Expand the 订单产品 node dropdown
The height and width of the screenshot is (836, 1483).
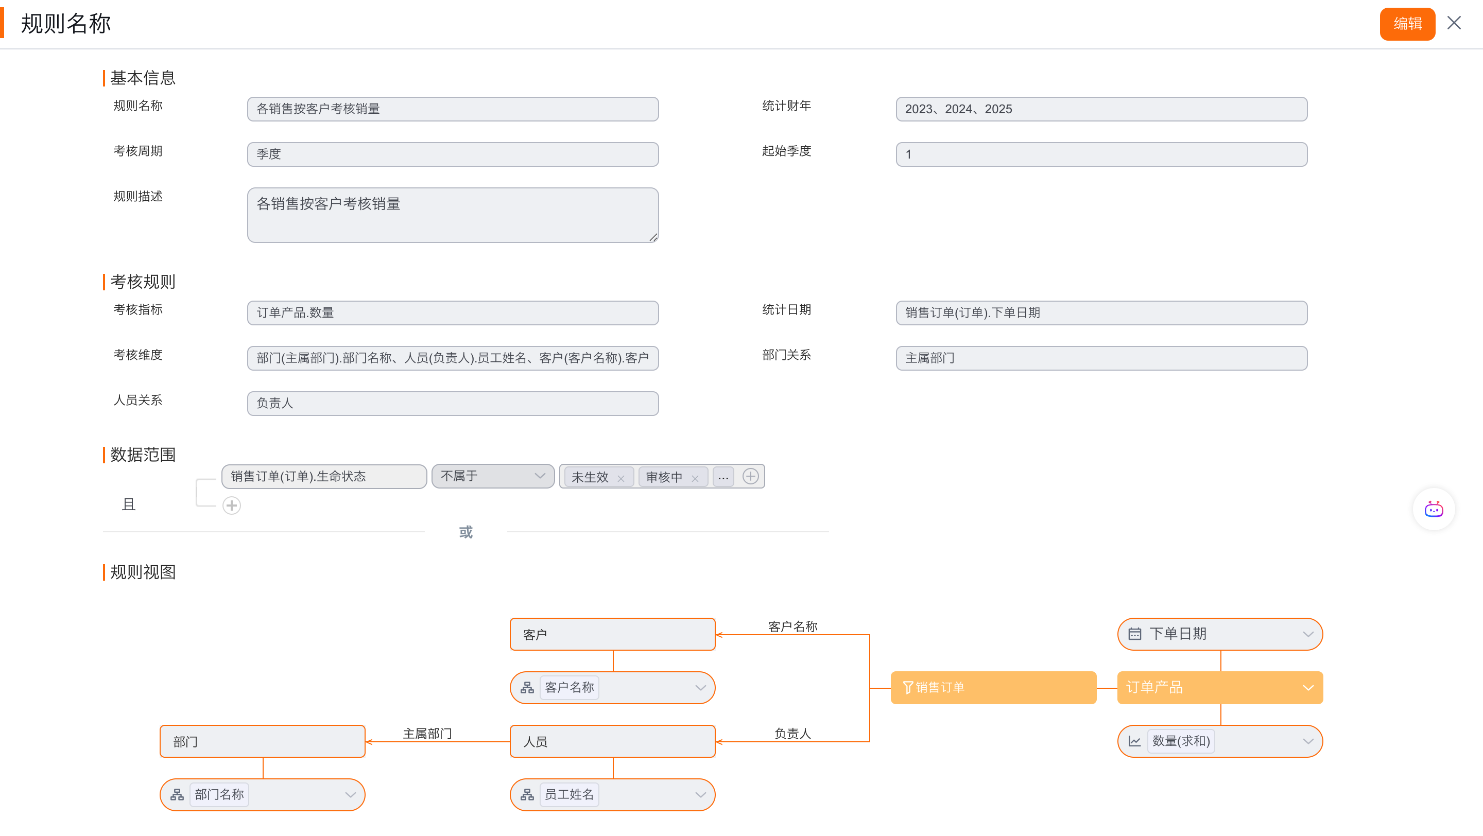click(1308, 688)
